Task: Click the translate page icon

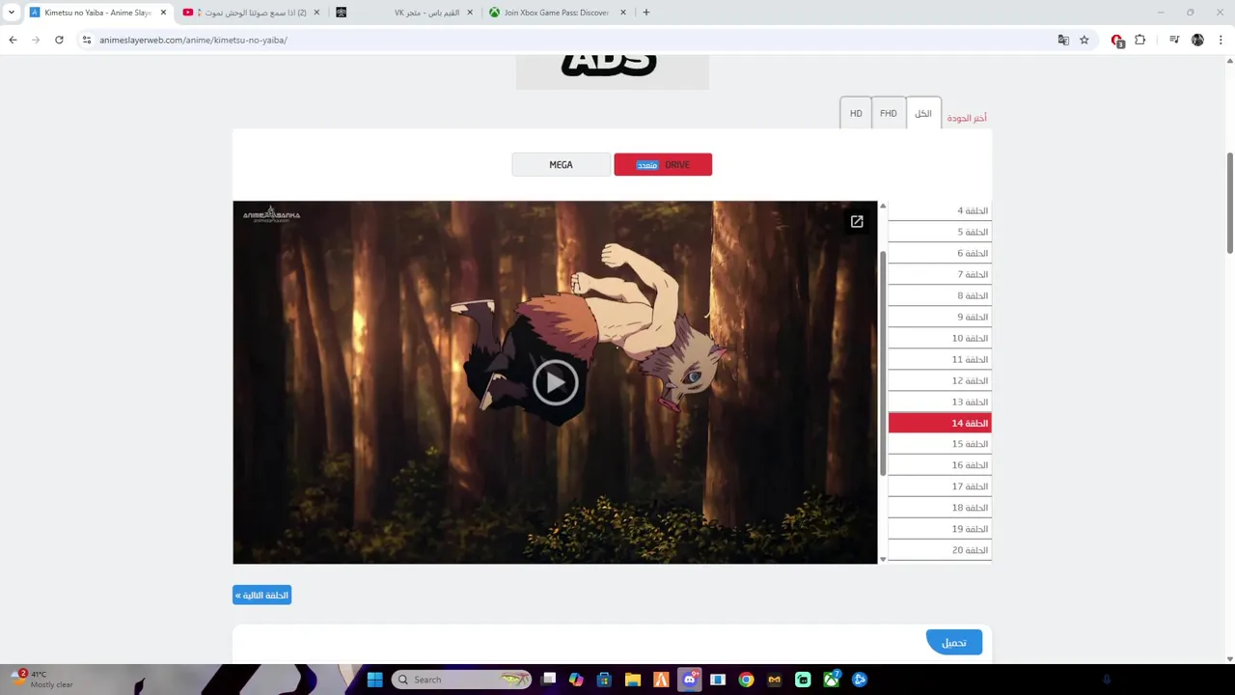Action: pyautogui.click(x=1063, y=40)
